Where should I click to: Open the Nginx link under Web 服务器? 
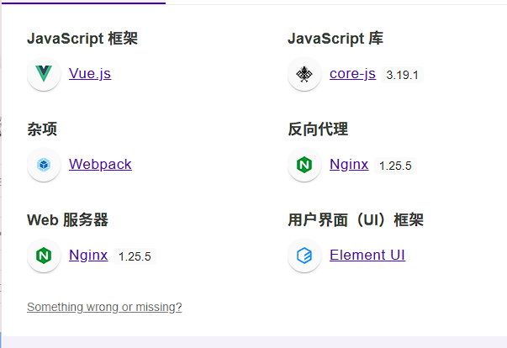pos(88,256)
